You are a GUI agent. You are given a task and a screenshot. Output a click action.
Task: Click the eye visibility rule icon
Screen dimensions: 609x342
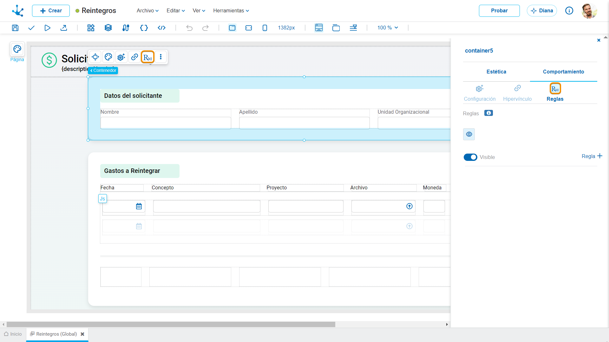(469, 134)
